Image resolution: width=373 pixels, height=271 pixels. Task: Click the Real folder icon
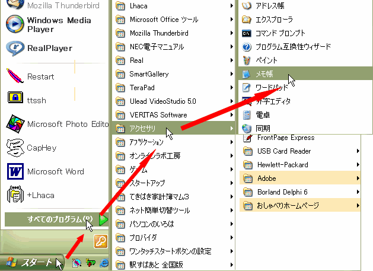[120, 60]
